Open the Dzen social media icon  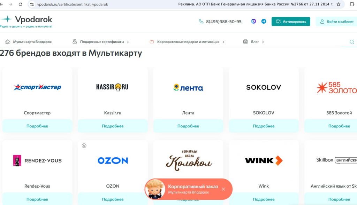point(253,21)
